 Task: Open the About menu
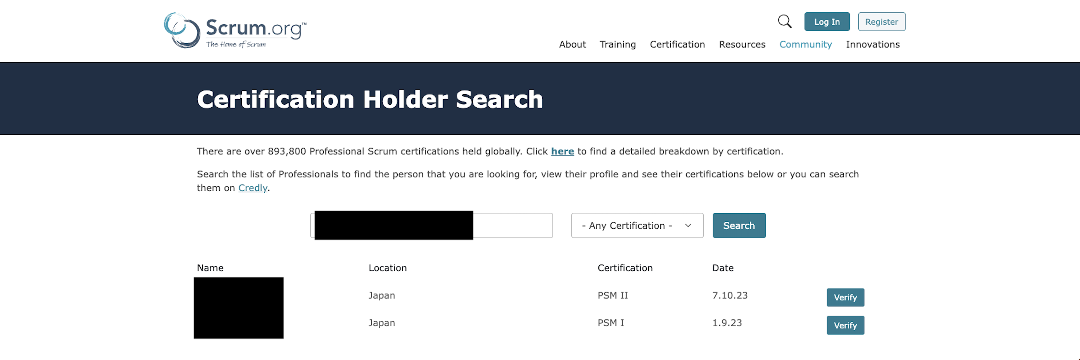(572, 44)
